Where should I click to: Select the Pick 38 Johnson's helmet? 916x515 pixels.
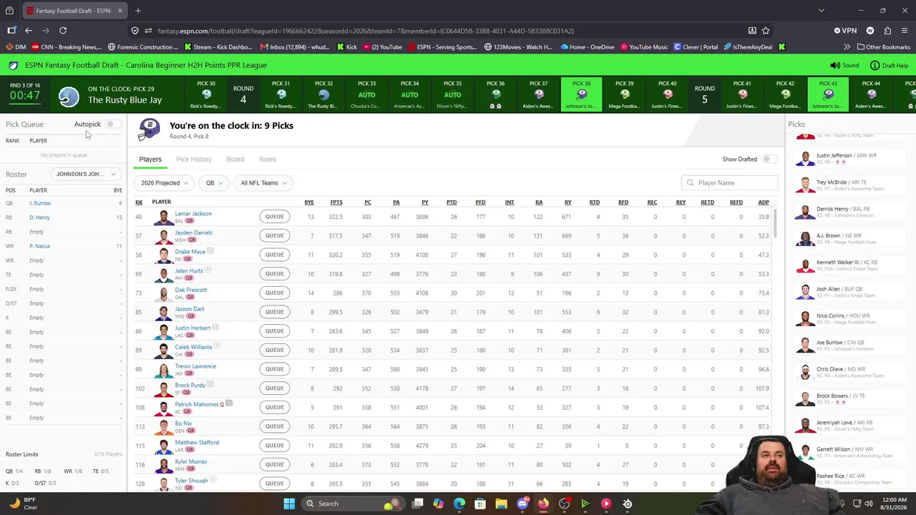pos(581,94)
